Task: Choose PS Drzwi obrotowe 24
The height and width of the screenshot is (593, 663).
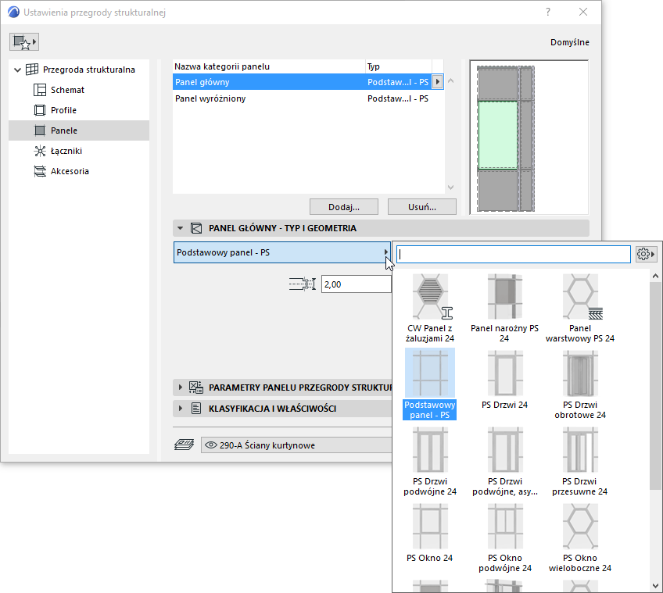Action: point(579,384)
